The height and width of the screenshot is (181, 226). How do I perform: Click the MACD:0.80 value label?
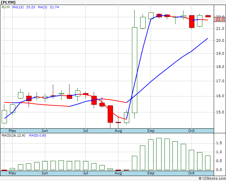click(38, 136)
